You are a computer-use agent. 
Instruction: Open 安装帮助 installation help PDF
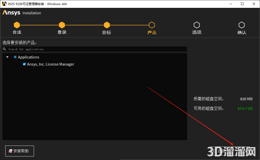tap(19, 151)
